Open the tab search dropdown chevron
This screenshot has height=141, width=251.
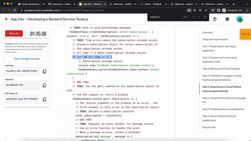tap(247, 4)
